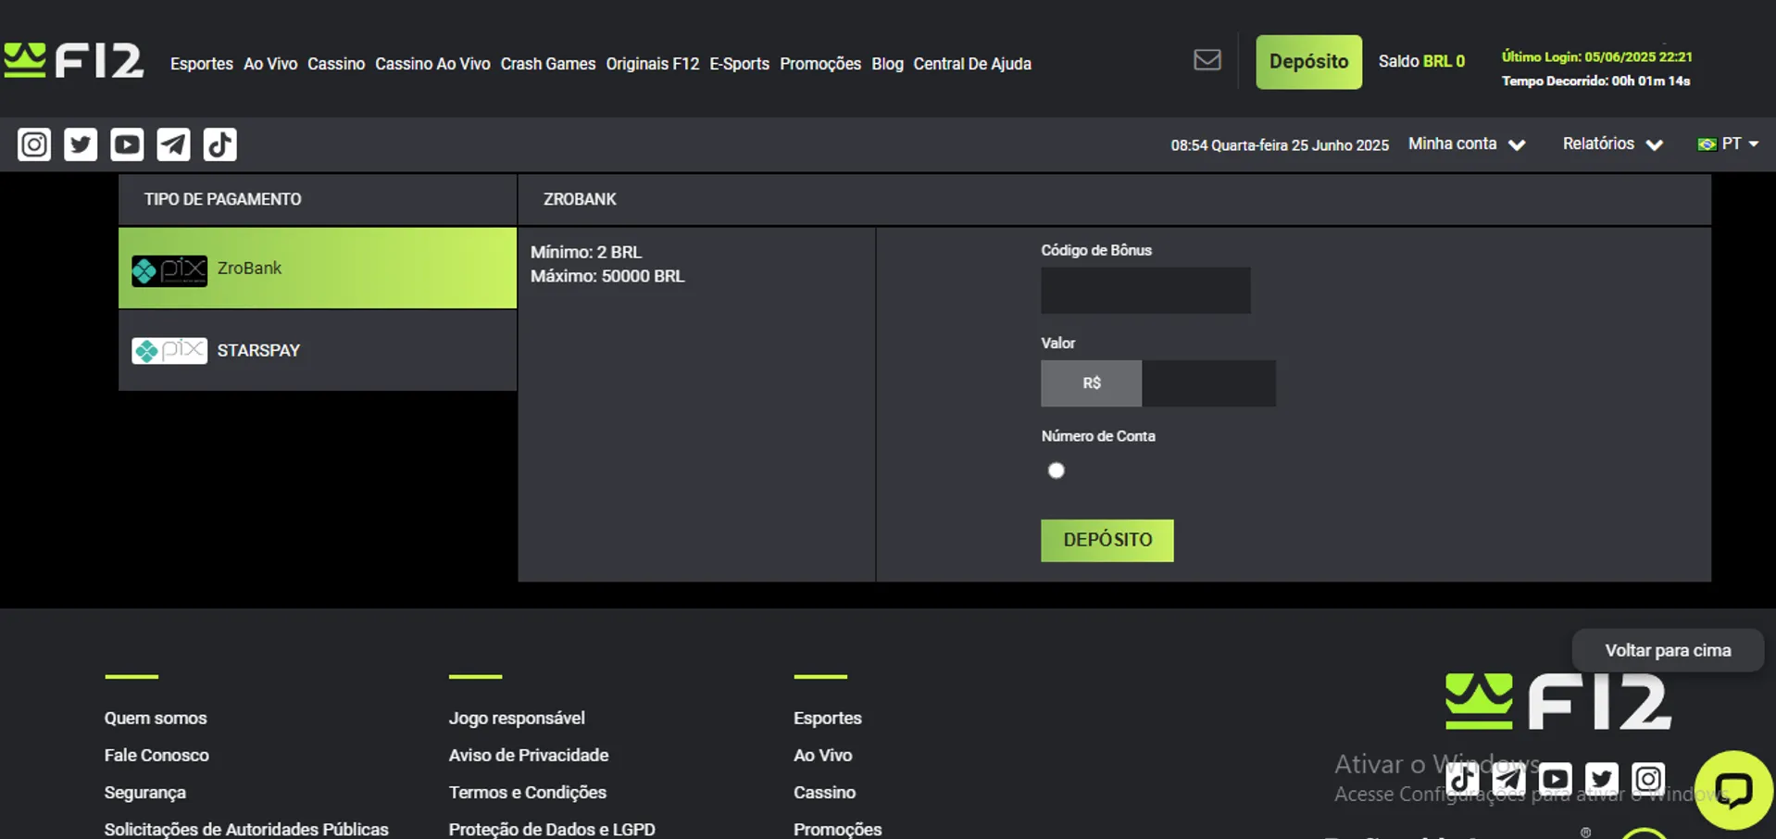Open Esportes in top navigation
This screenshot has height=839, width=1776.
coord(202,64)
